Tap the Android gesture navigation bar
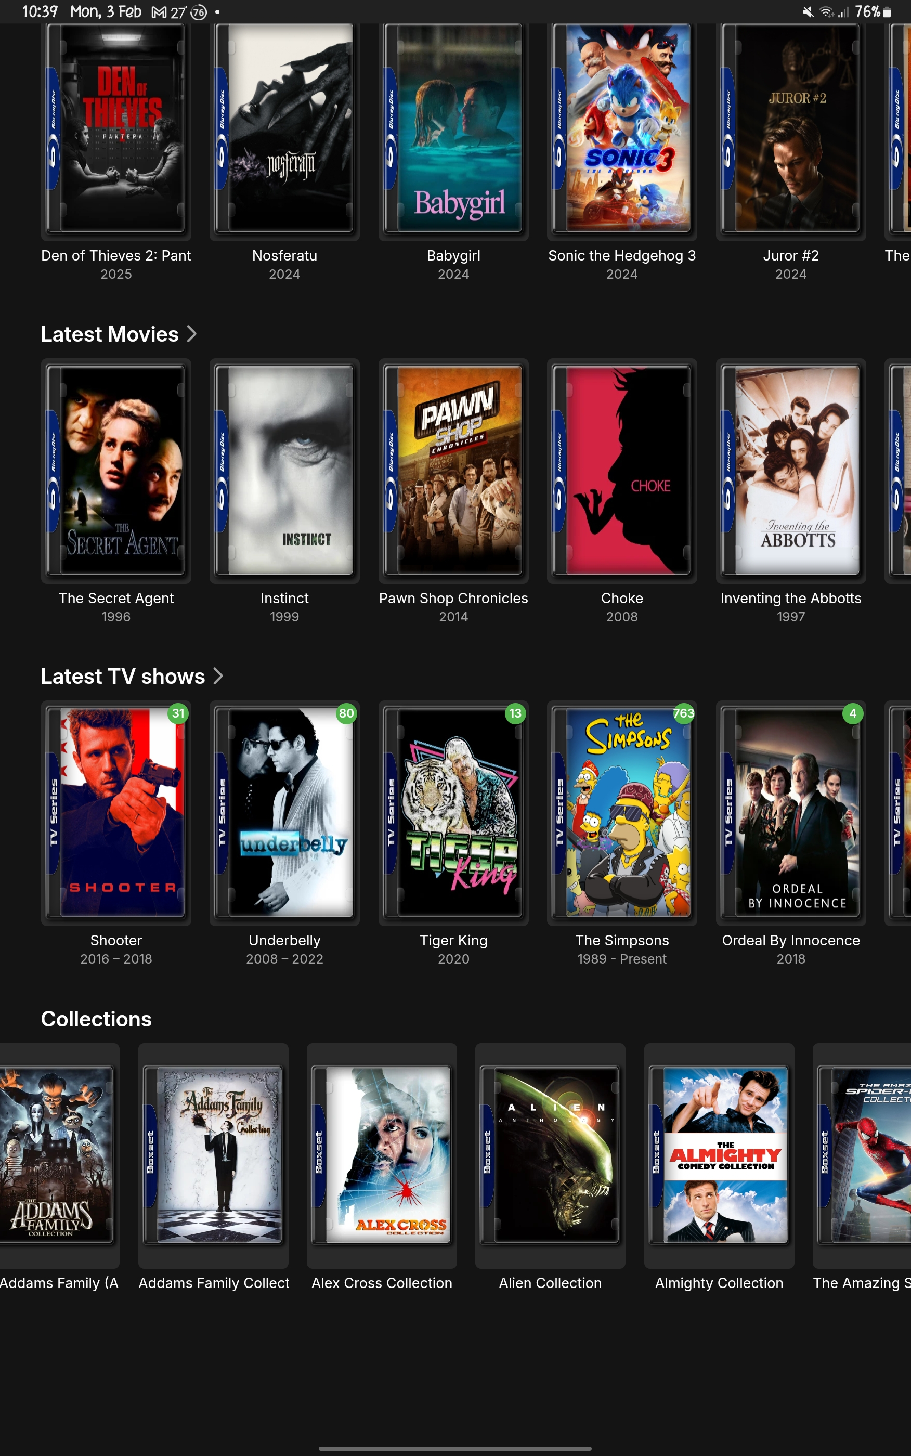 click(455, 1448)
